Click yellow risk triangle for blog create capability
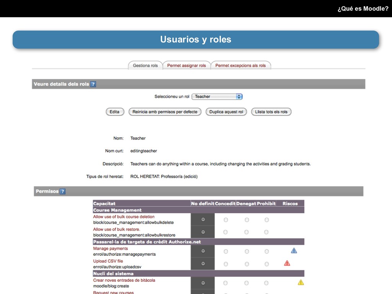This screenshot has height=294, width=392. [301, 283]
